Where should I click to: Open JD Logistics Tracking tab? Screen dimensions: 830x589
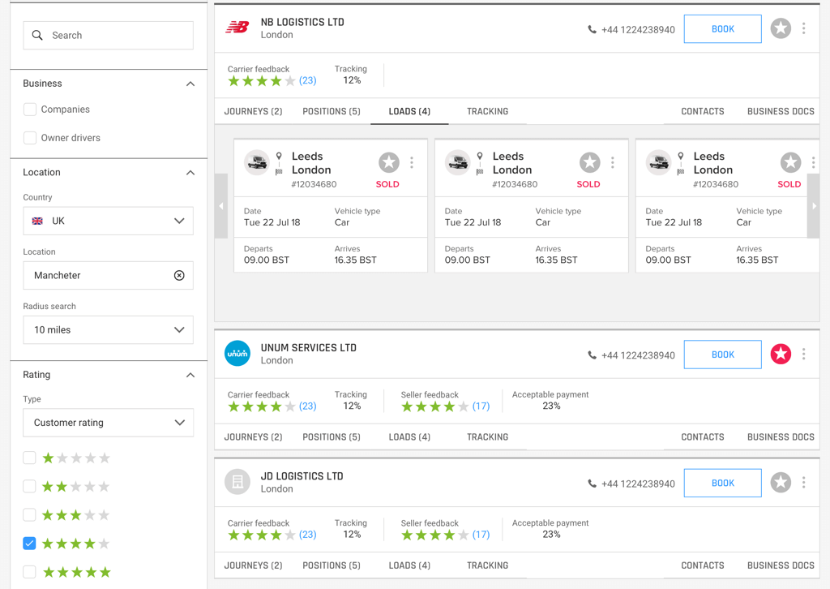tap(487, 565)
